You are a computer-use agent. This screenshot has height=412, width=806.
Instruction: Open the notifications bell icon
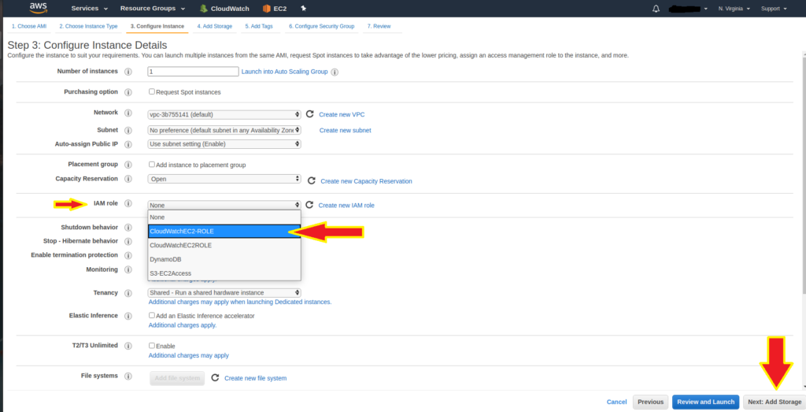[656, 9]
